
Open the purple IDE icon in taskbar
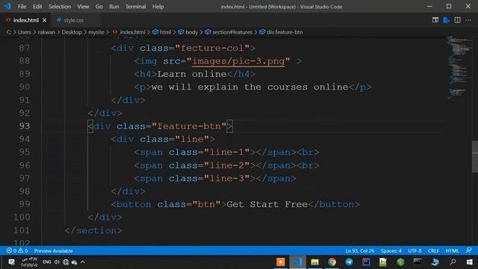366,262
